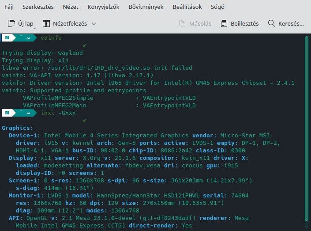The image size is (311, 231).
Task: Open the Könyvjelzők menu
Action: pos(103,7)
